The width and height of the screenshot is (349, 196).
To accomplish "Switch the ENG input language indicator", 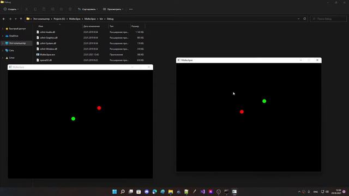I will 316,192.
